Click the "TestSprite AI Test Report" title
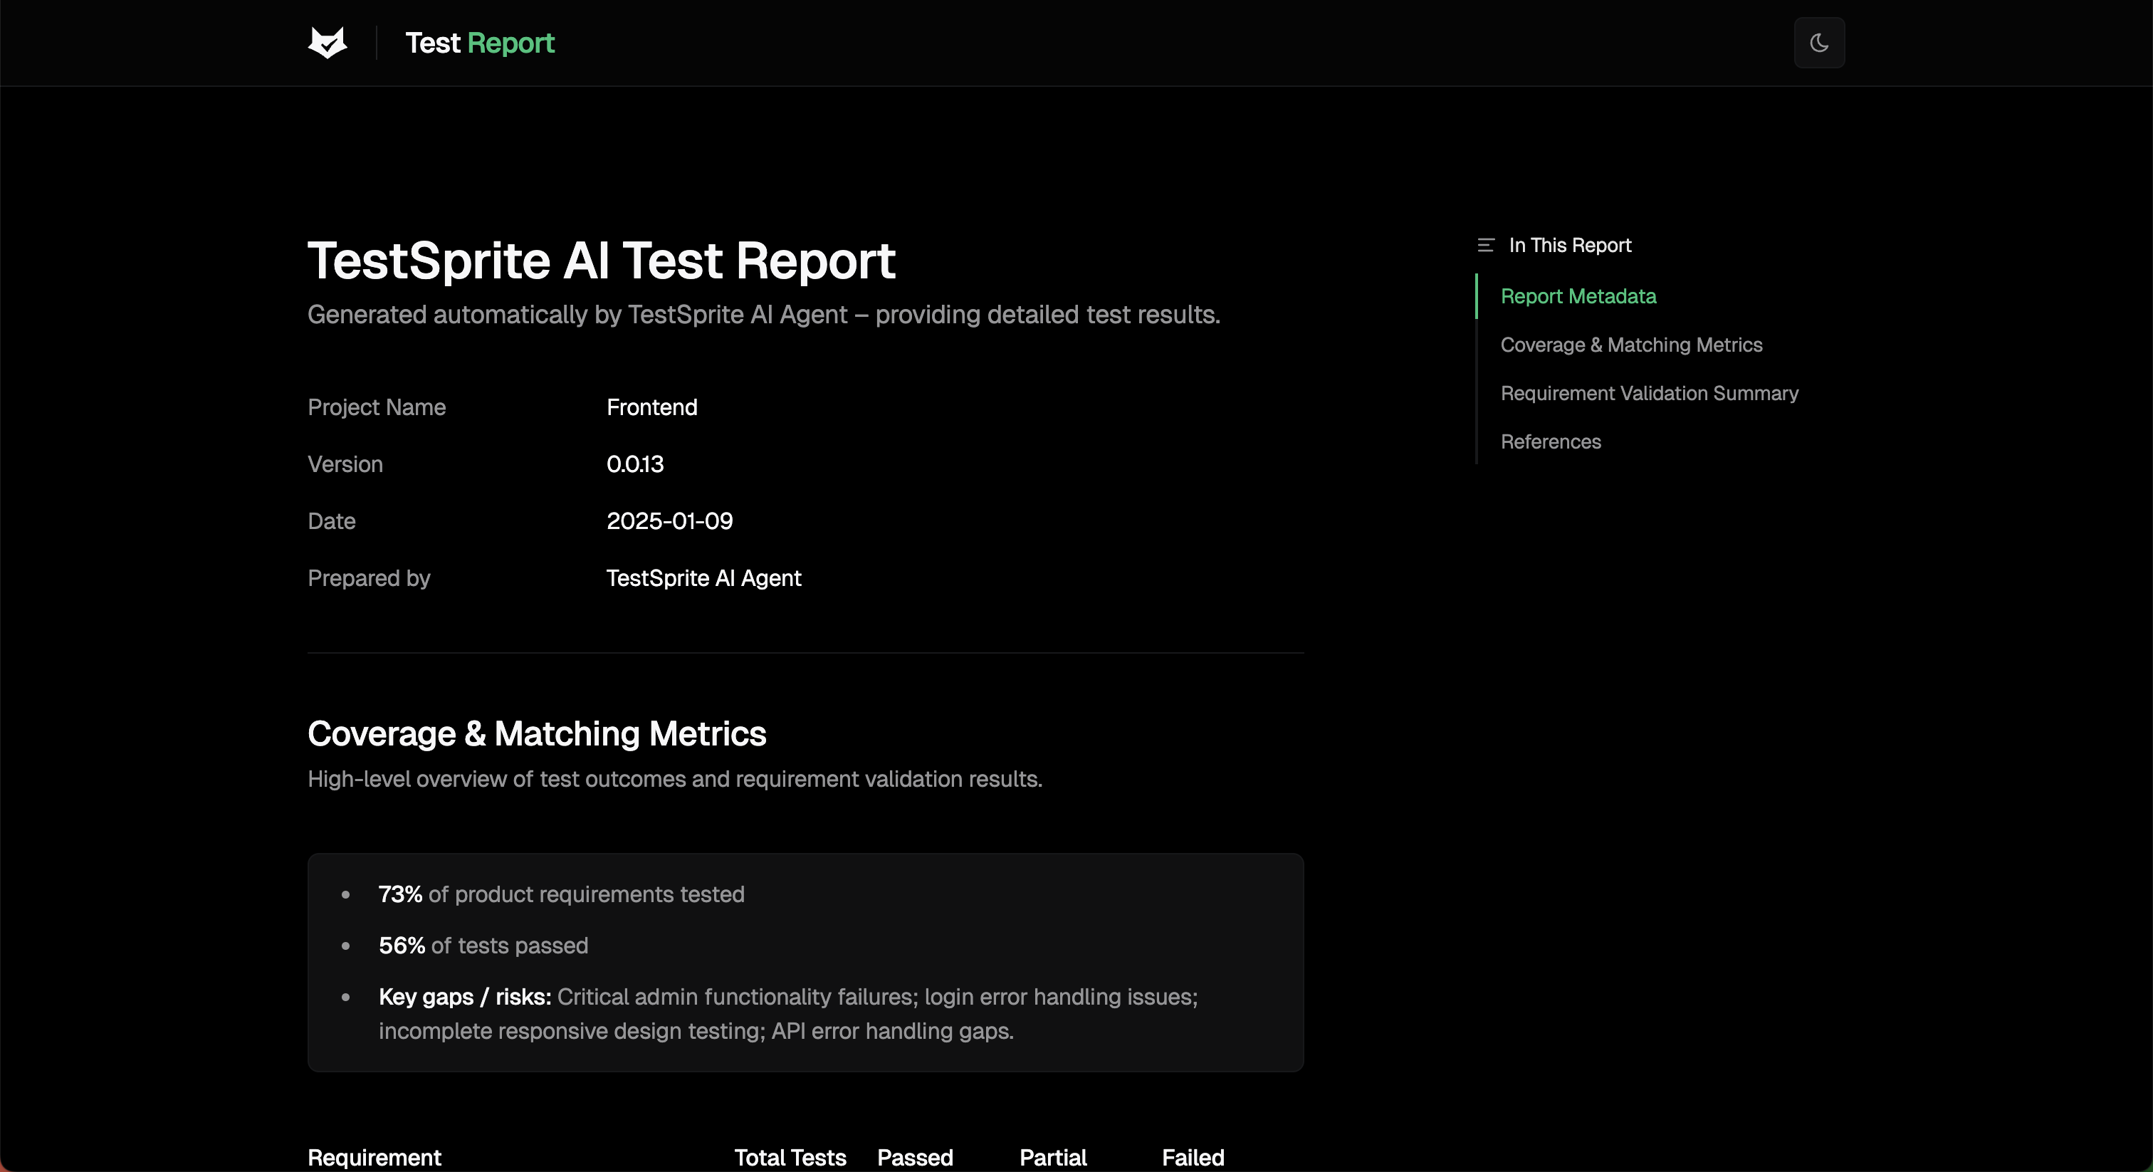This screenshot has width=2153, height=1172. 601,260
